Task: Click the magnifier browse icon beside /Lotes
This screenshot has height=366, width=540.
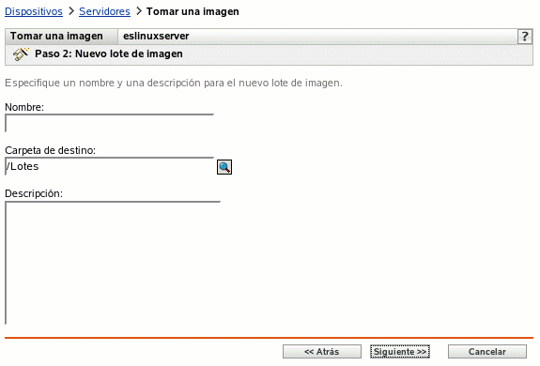Action: [224, 167]
